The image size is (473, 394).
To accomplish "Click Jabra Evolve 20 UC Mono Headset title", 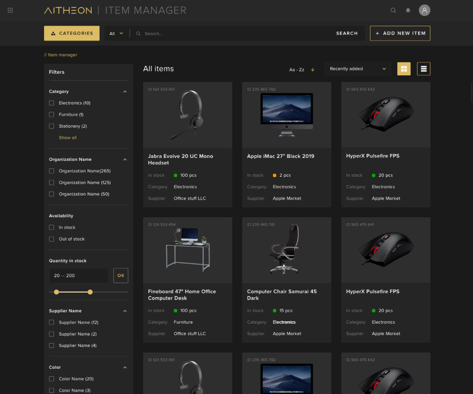I will coord(180,159).
